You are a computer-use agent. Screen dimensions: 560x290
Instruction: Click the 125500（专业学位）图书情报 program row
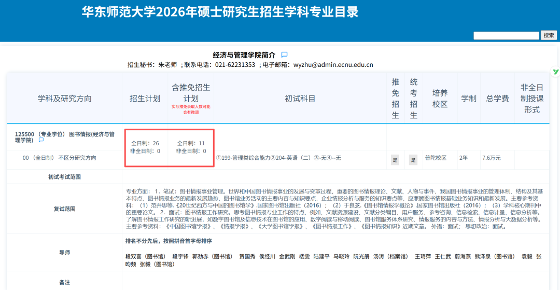tap(65, 137)
